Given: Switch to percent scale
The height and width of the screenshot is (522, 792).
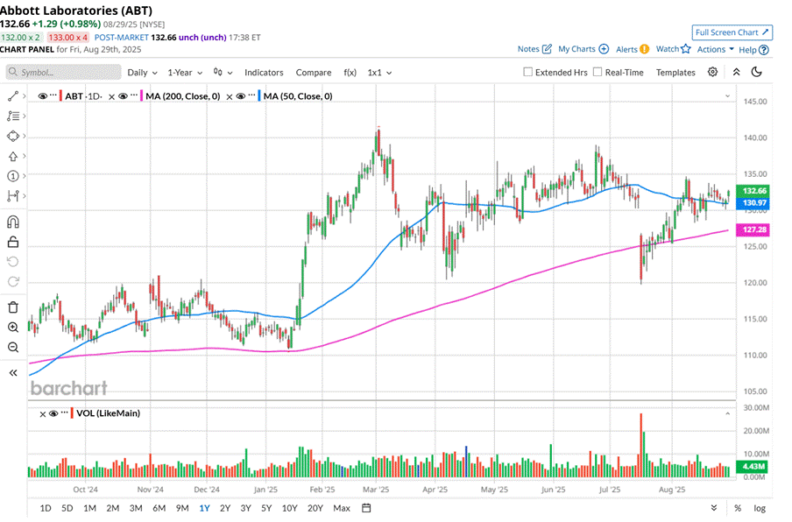Looking at the screenshot, I should pyautogui.click(x=738, y=508).
